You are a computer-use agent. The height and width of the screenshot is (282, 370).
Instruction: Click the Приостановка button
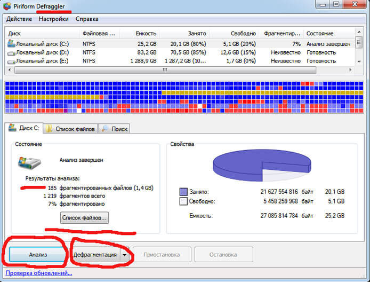162,255
